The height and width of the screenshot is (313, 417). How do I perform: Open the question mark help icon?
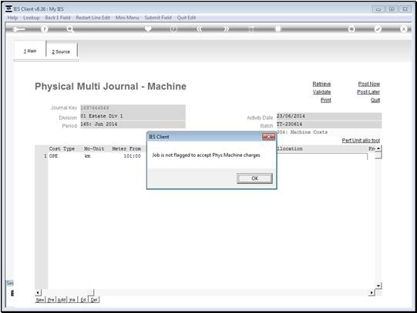[45, 29]
